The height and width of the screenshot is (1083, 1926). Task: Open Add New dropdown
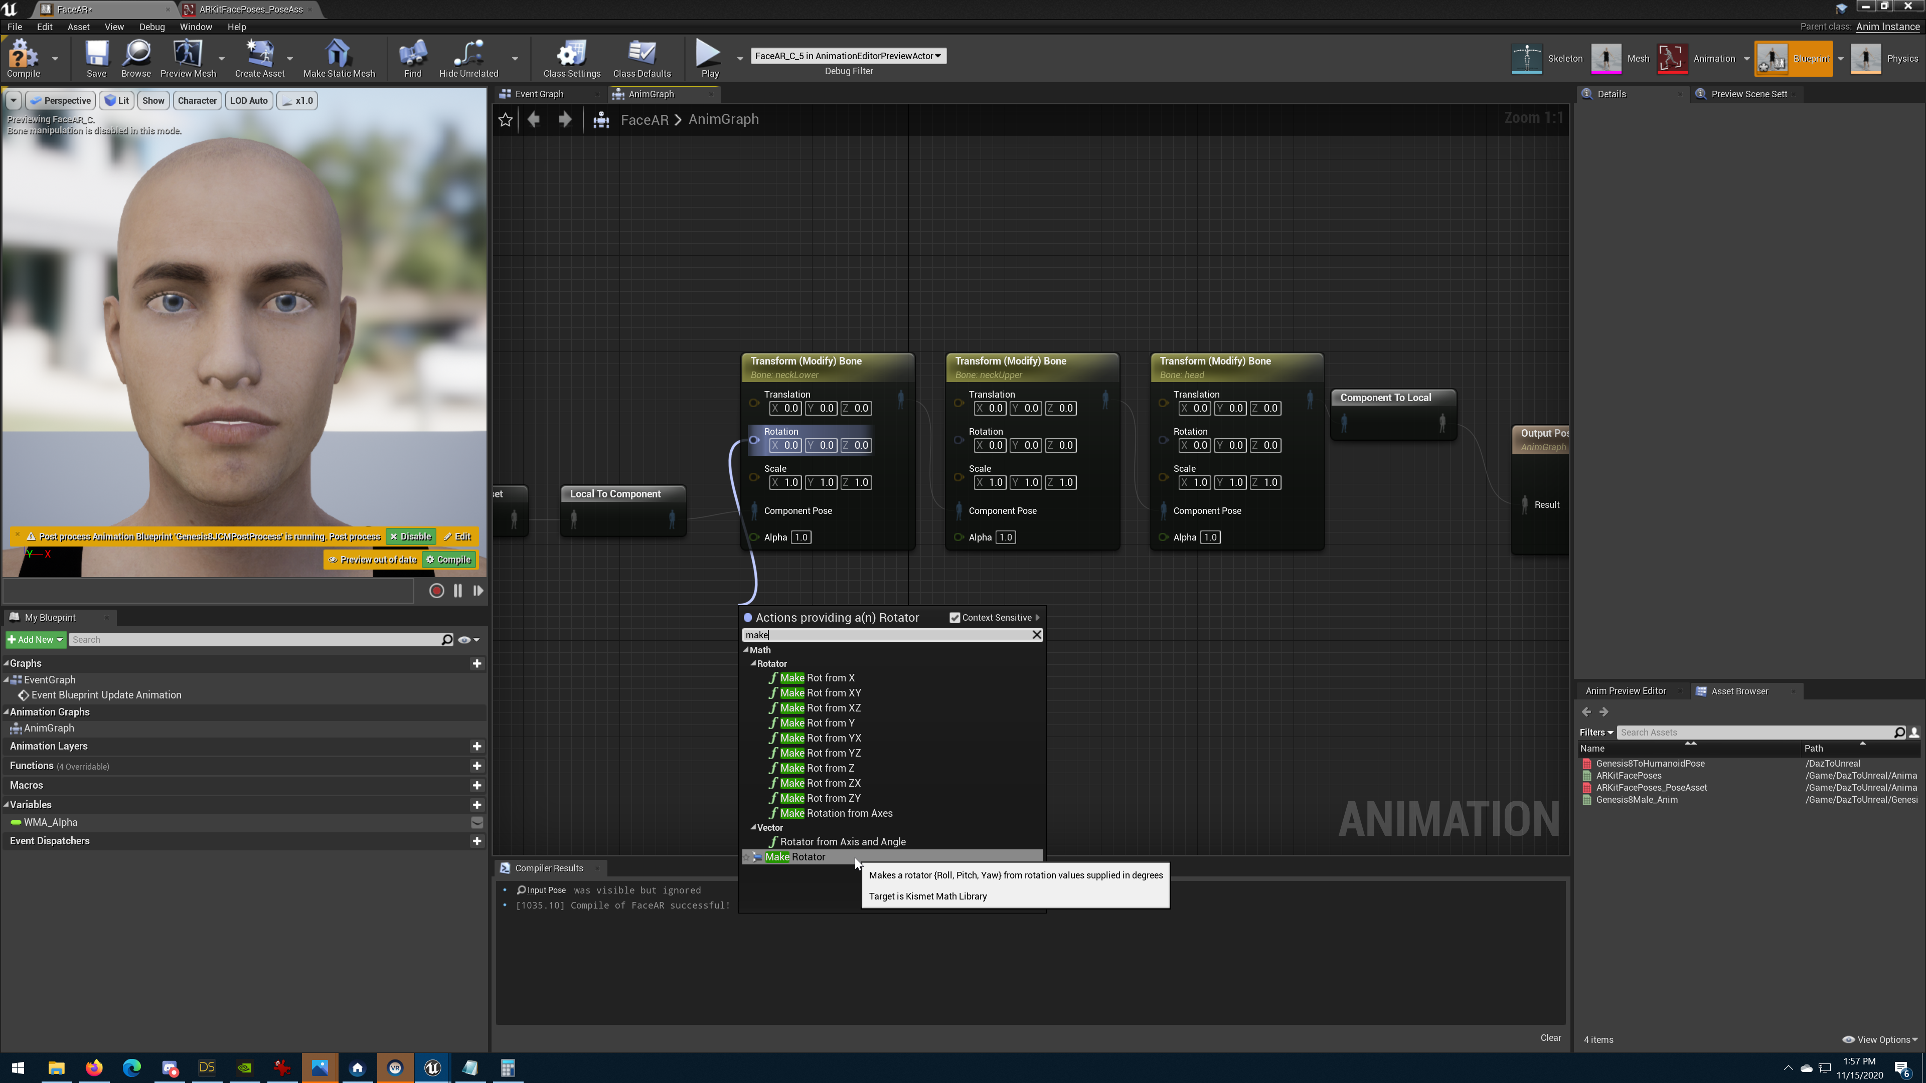coord(35,640)
